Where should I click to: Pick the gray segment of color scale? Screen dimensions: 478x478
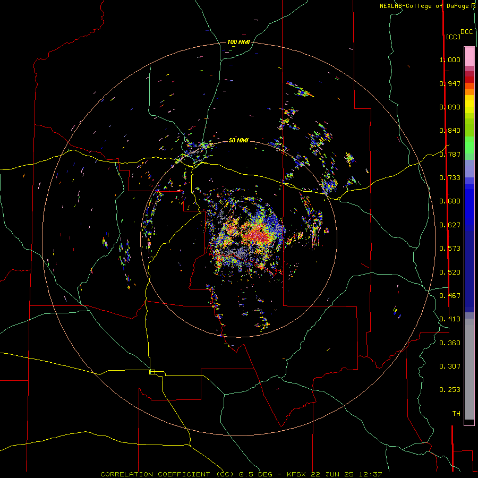tap(469, 369)
